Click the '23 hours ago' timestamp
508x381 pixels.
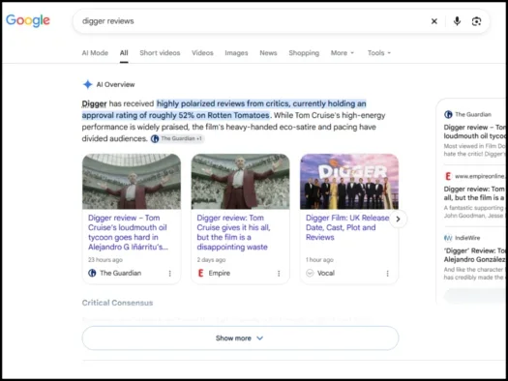click(105, 259)
